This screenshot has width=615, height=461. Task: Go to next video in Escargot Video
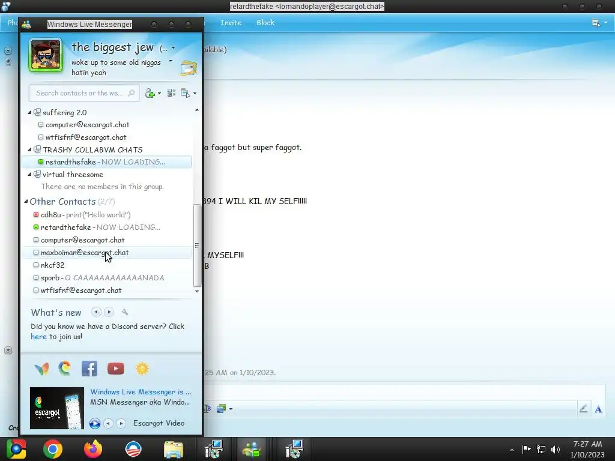[121, 423]
